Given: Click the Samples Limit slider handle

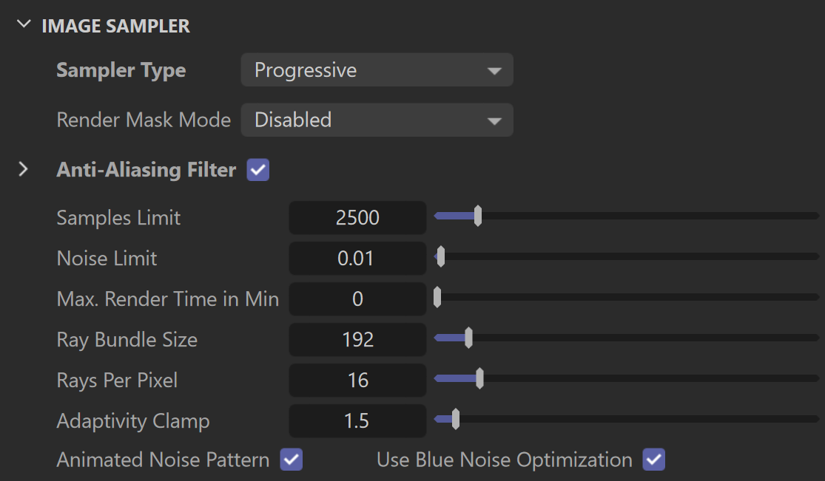Looking at the screenshot, I should pyautogui.click(x=478, y=216).
